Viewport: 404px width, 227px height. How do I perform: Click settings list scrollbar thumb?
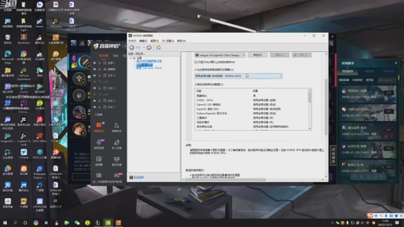click(x=310, y=97)
